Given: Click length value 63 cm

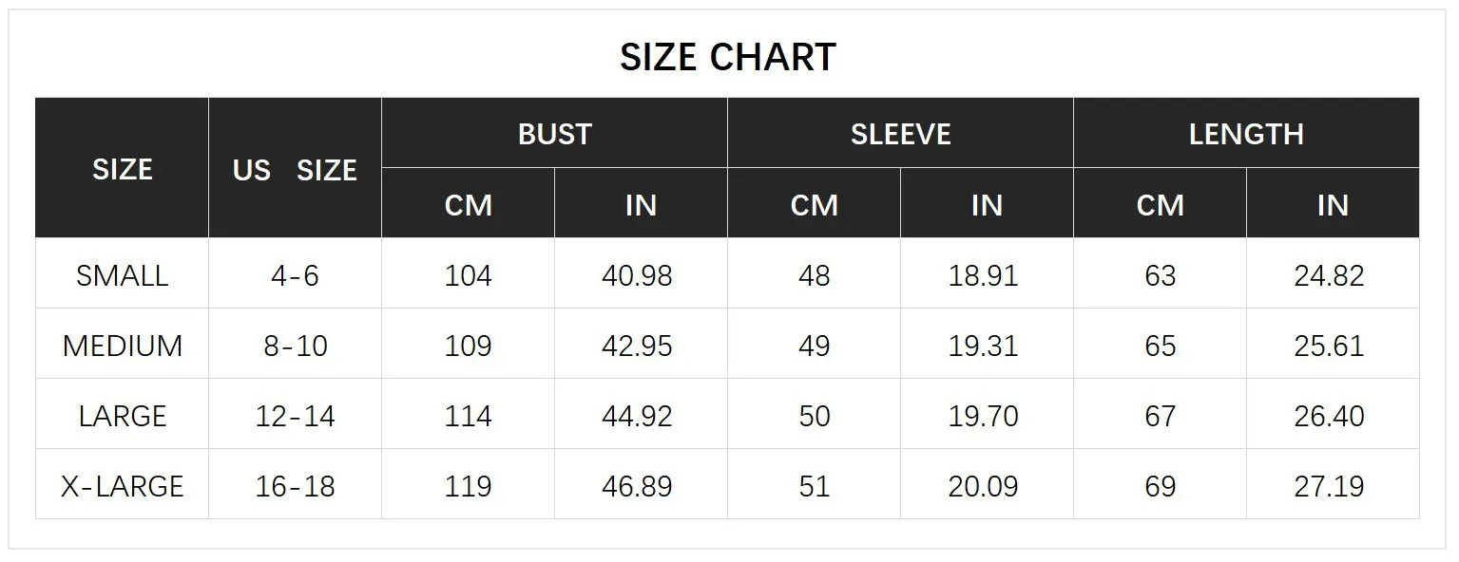Looking at the screenshot, I should [1160, 275].
